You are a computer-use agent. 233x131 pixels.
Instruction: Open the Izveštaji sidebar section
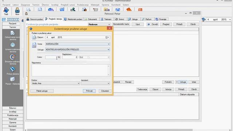point(13,112)
